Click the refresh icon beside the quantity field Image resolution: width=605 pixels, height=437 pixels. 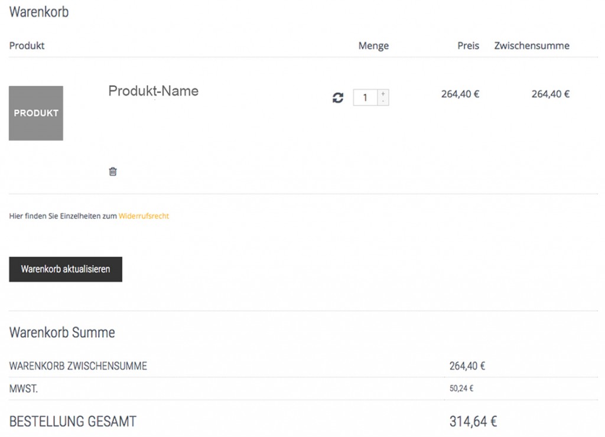click(x=338, y=98)
